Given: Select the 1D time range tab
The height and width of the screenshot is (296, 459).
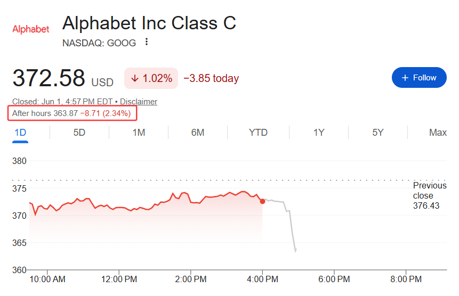Looking at the screenshot, I should point(20,133).
